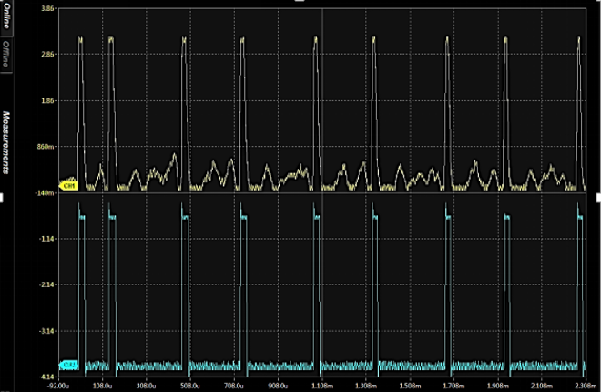Click the last cyan CH2 pulse top
The height and width of the screenshot is (392, 601).
[580, 218]
